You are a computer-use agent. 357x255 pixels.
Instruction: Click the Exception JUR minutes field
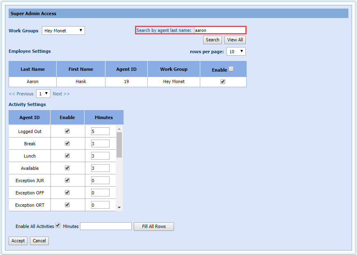tap(100, 181)
